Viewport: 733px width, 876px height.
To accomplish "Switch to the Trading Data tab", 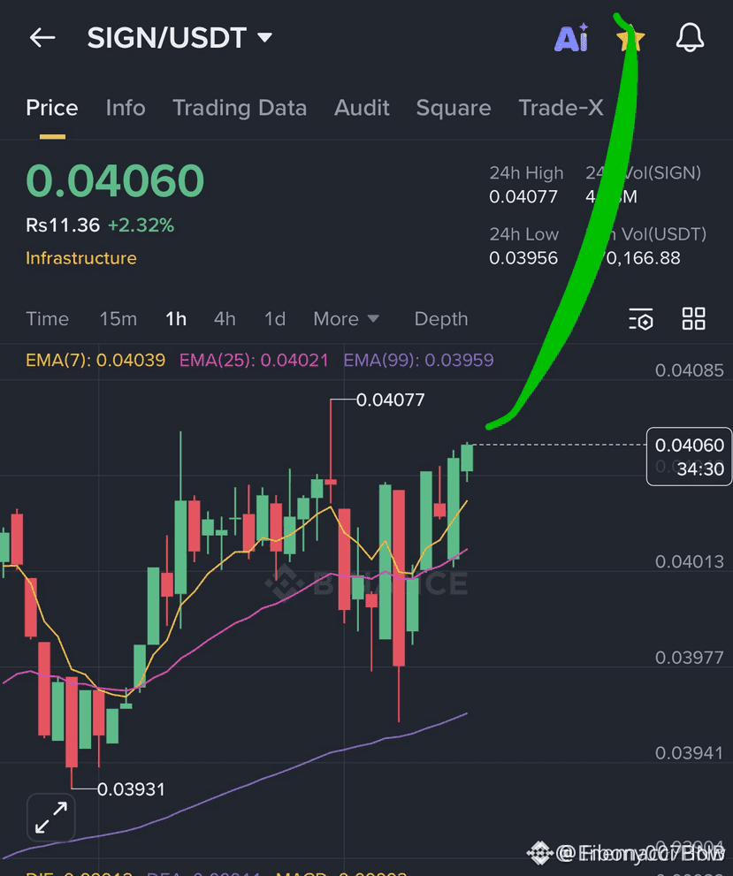I will (239, 107).
